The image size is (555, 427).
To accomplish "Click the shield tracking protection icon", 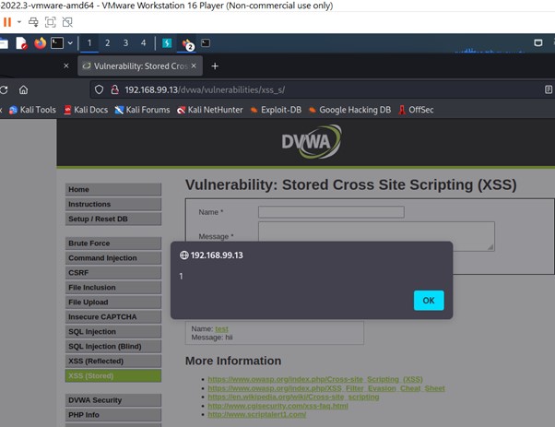I will pyautogui.click(x=99, y=90).
